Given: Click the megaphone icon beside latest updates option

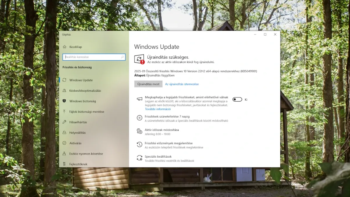Looking at the screenshot, I should [x=139, y=99].
